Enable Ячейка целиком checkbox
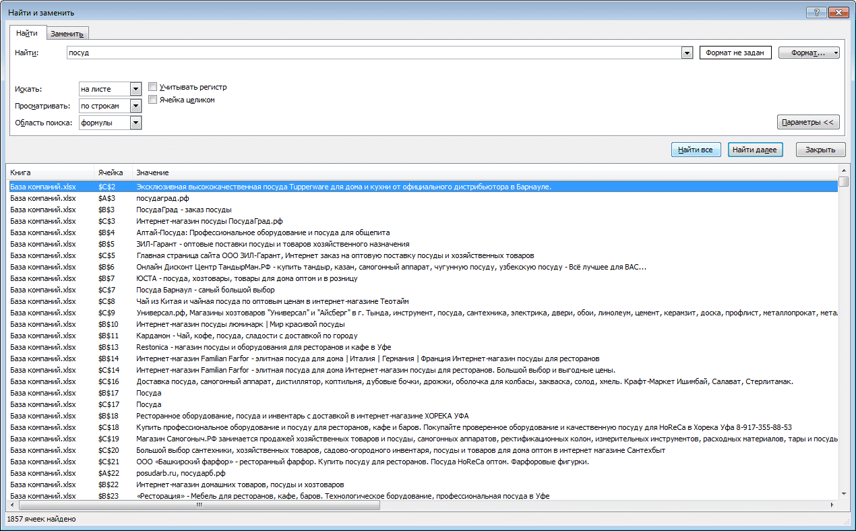The height and width of the screenshot is (531, 856). coord(152,100)
